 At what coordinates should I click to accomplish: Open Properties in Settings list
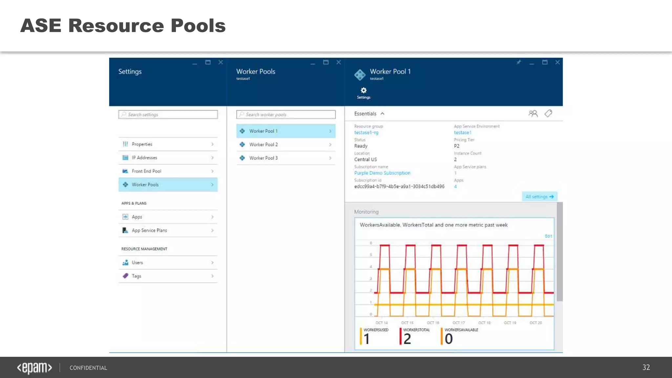(168, 144)
